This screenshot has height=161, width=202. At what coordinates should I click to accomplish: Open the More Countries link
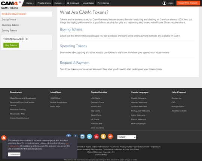[97, 128]
